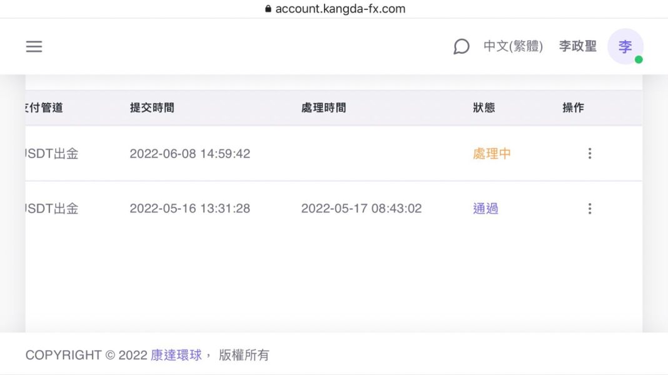The width and height of the screenshot is (668, 375).
Task: Click the purple 李 avatar circle
Action: click(x=625, y=46)
